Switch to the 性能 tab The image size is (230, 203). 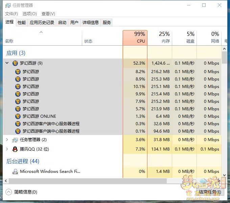point(22,23)
